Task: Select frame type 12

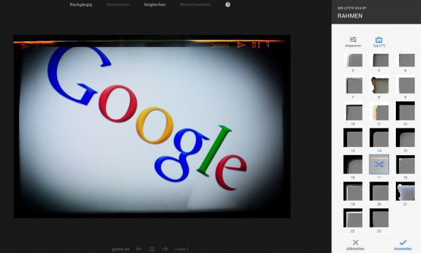Action: 405,111
